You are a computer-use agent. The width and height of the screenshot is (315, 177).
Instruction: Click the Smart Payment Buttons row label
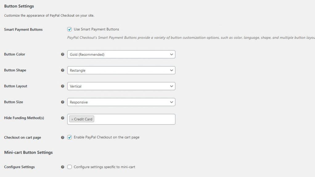point(23,30)
